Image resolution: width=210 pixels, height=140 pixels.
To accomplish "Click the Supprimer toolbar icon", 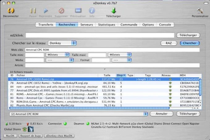I will coord(61,11).
